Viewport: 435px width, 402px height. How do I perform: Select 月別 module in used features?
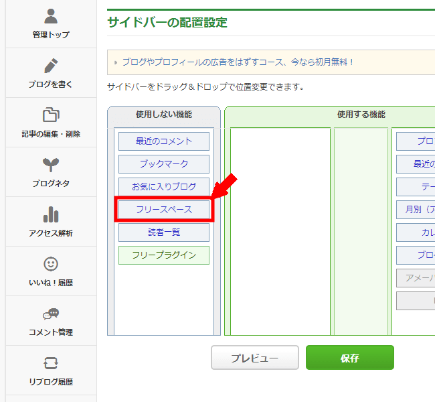(x=416, y=210)
